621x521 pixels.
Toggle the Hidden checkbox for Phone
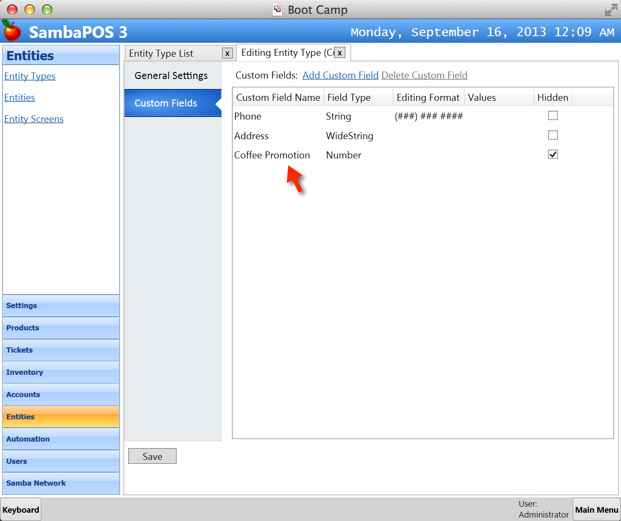tap(553, 116)
